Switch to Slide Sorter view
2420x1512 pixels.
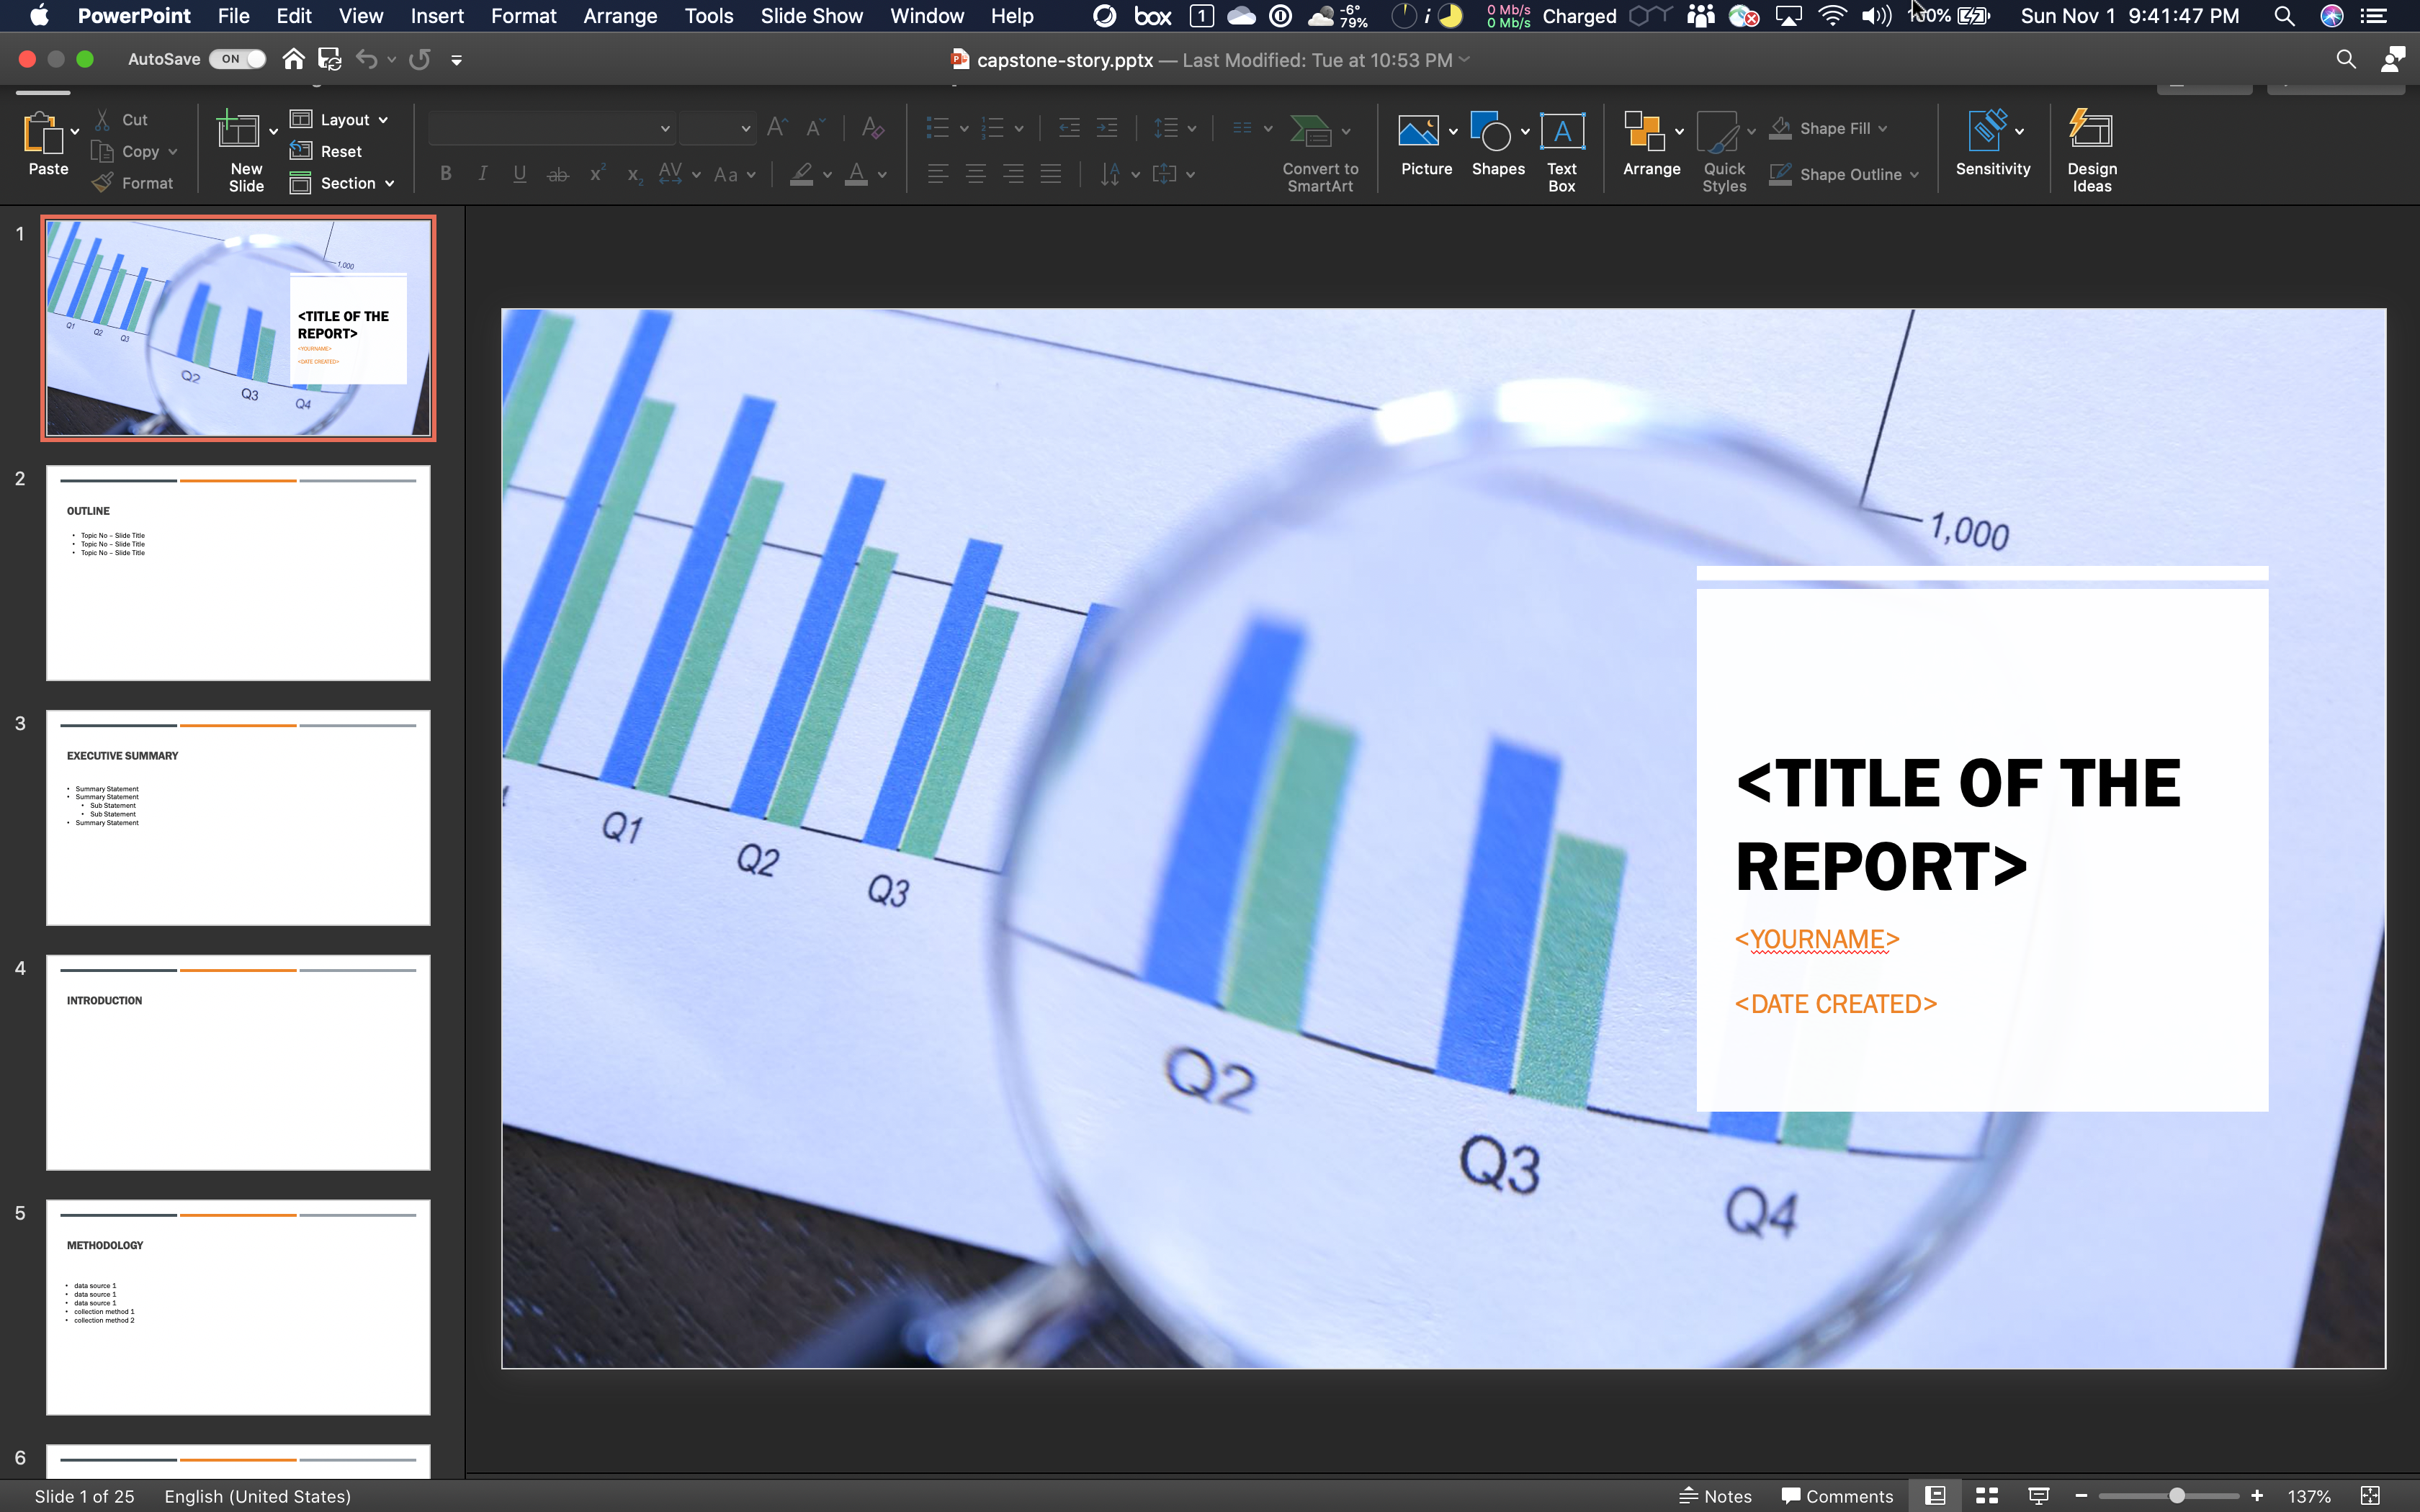1987,1496
